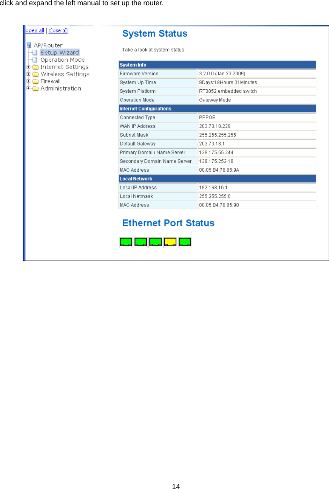
Task: Expand the Firewall tree node
Action: coord(28,81)
